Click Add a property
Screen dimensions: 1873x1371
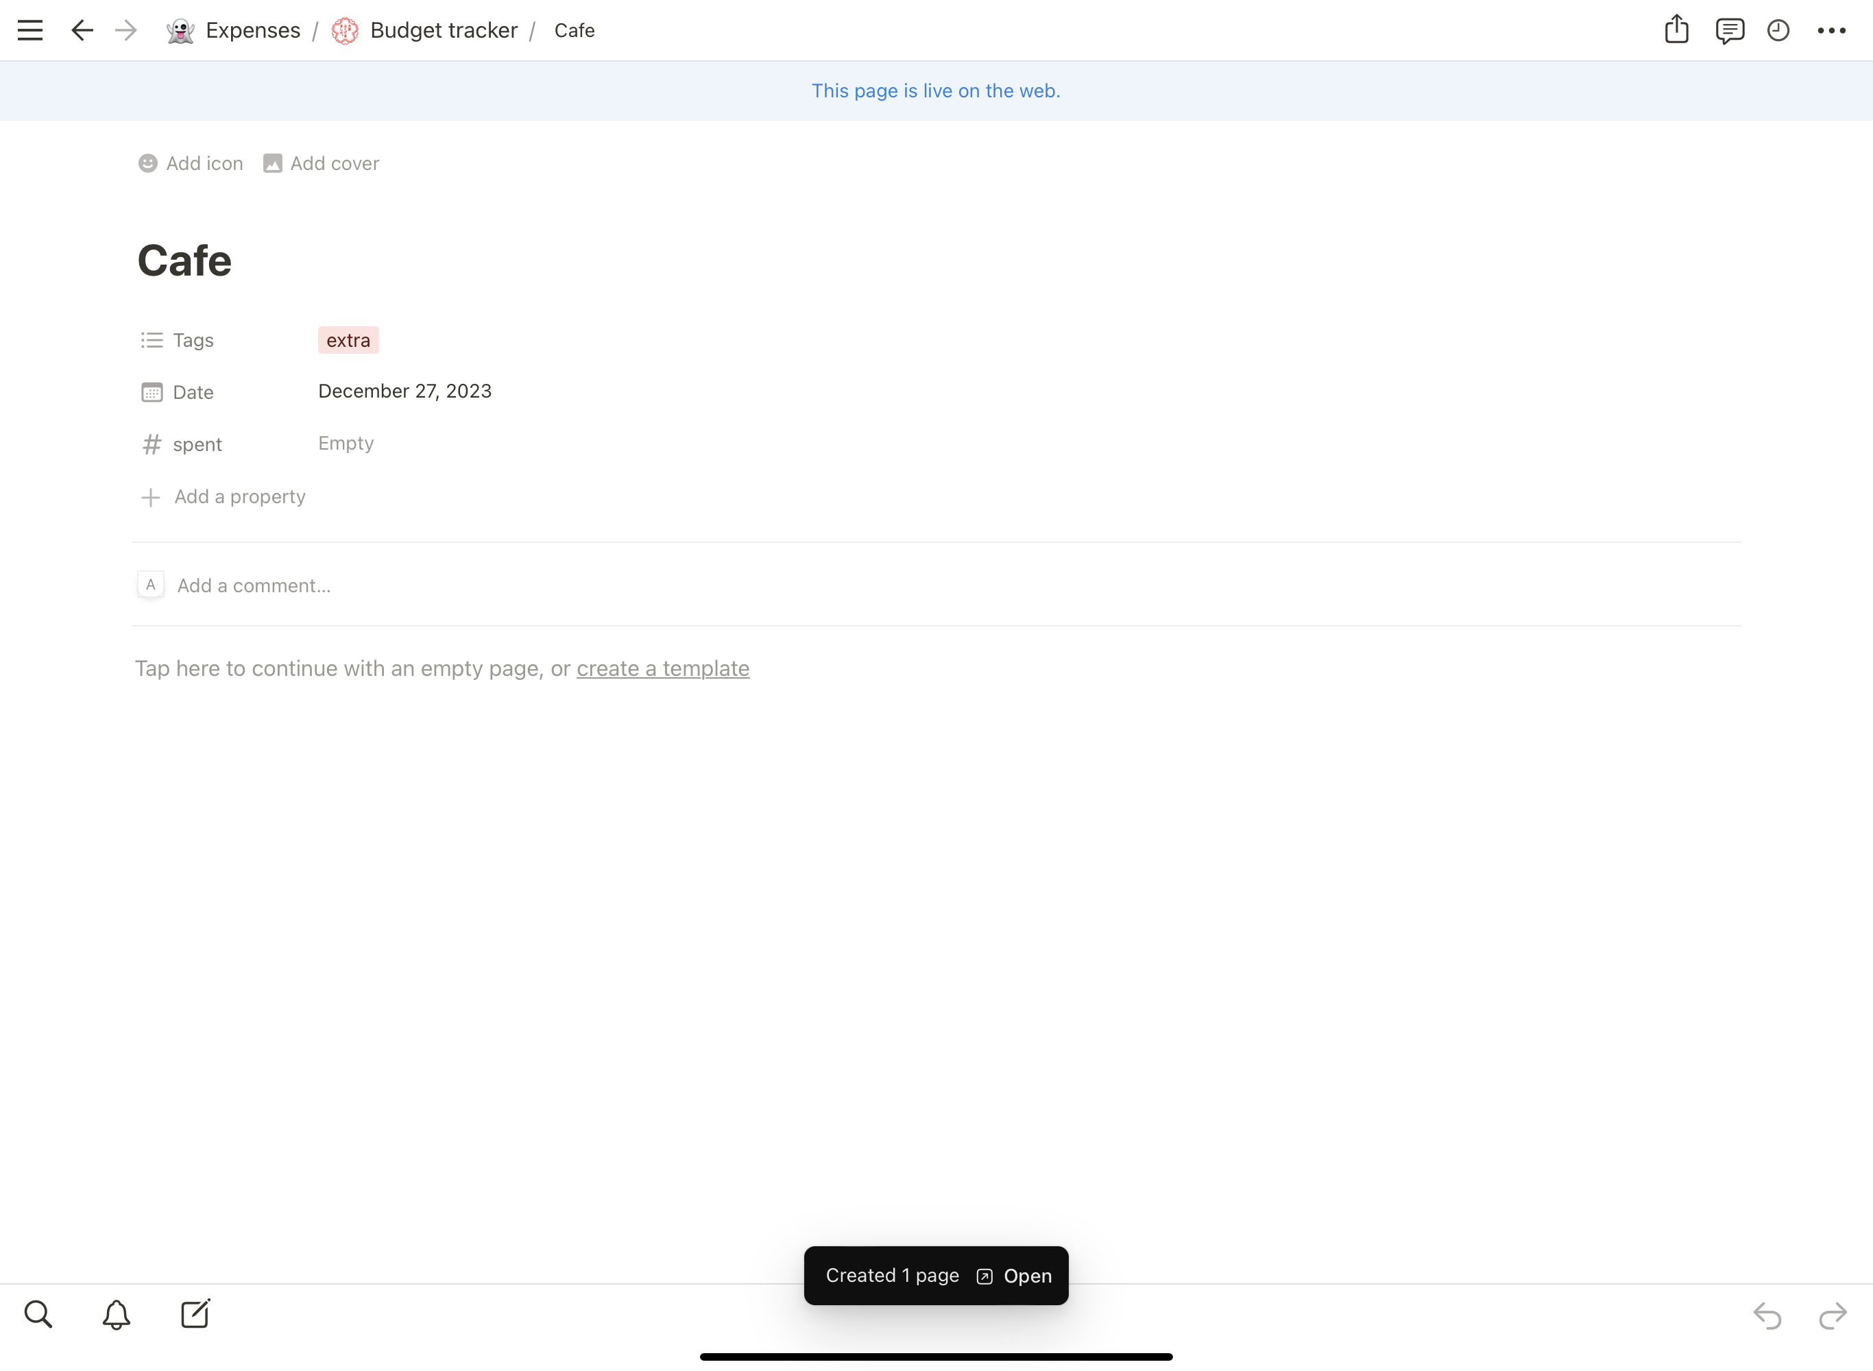pyautogui.click(x=240, y=496)
